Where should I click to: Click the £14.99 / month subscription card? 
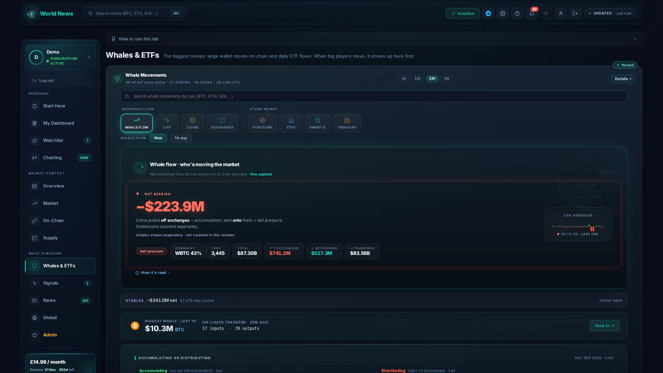(60, 363)
